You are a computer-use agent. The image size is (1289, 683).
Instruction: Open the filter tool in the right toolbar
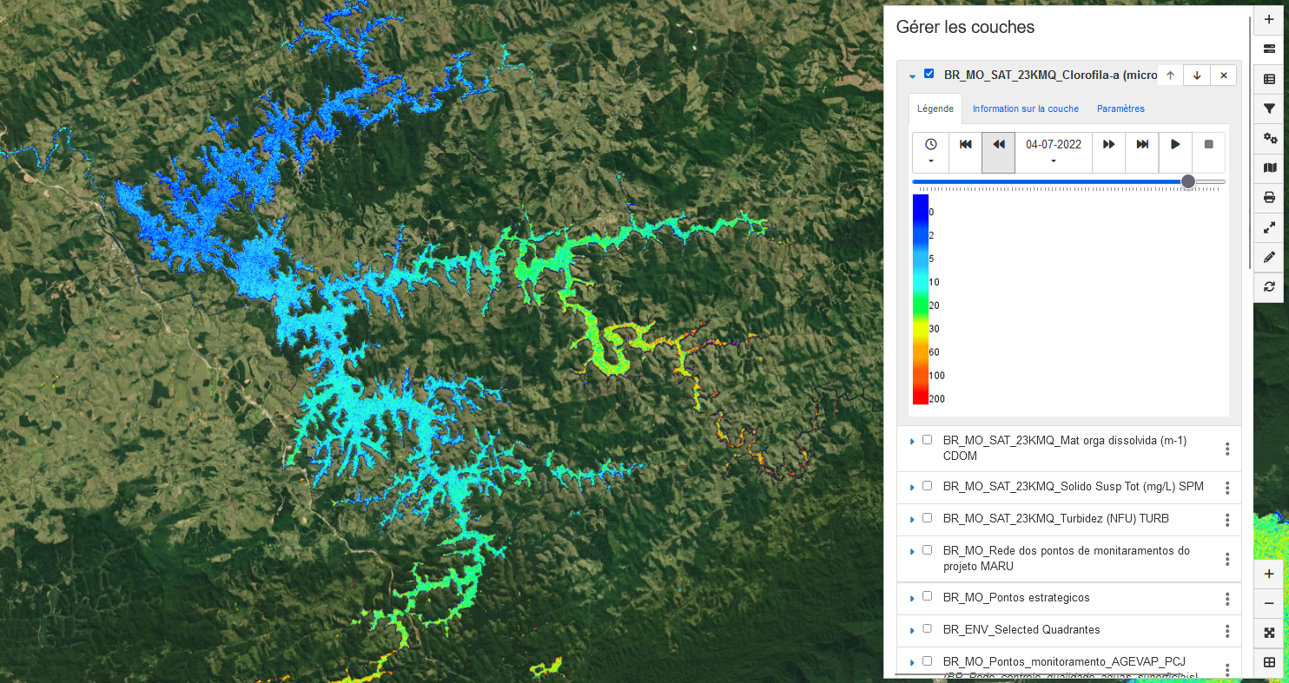pyautogui.click(x=1269, y=108)
